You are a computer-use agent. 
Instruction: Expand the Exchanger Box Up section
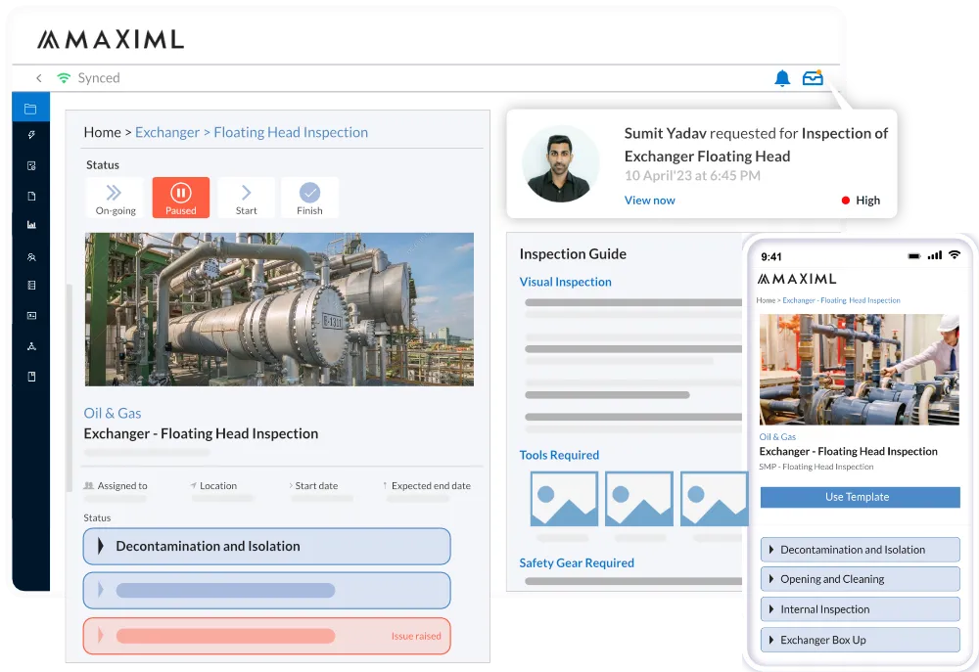pos(860,639)
